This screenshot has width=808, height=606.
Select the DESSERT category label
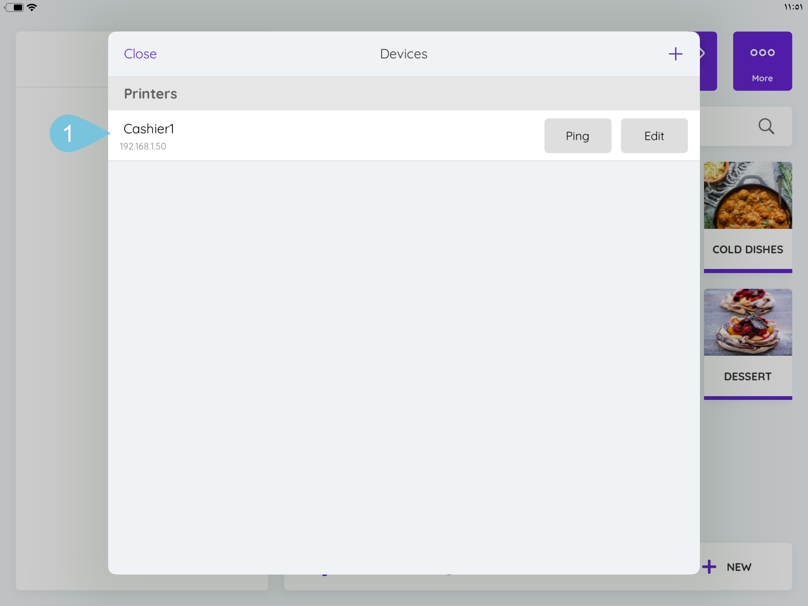coord(747,376)
